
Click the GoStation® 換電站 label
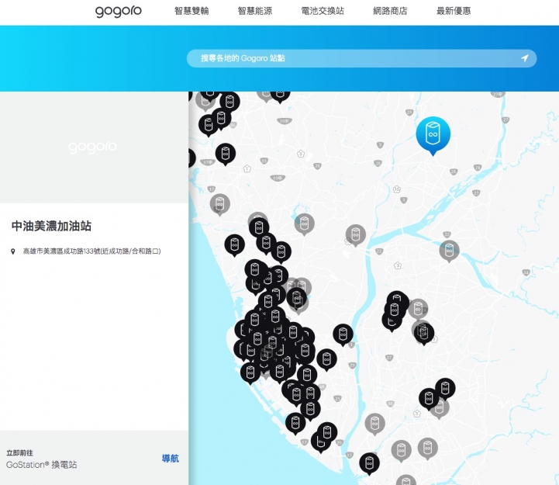click(x=41, y=465)
